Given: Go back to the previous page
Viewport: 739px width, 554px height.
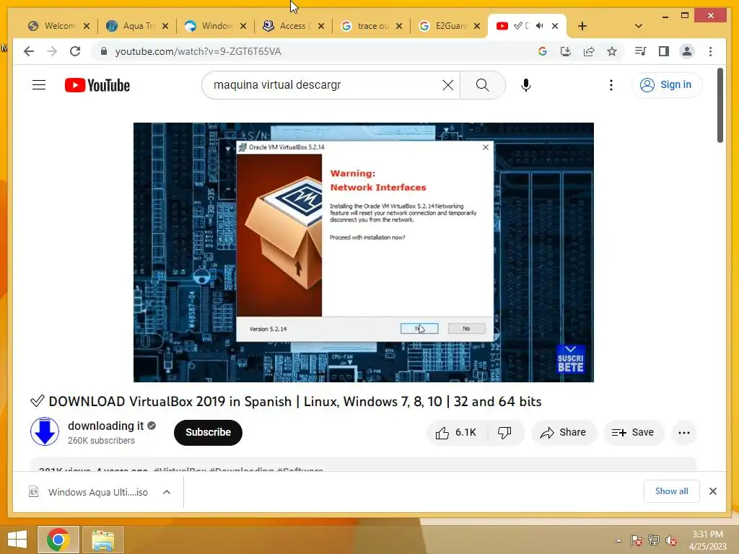Looking at the screenshot, I should 29,51.
